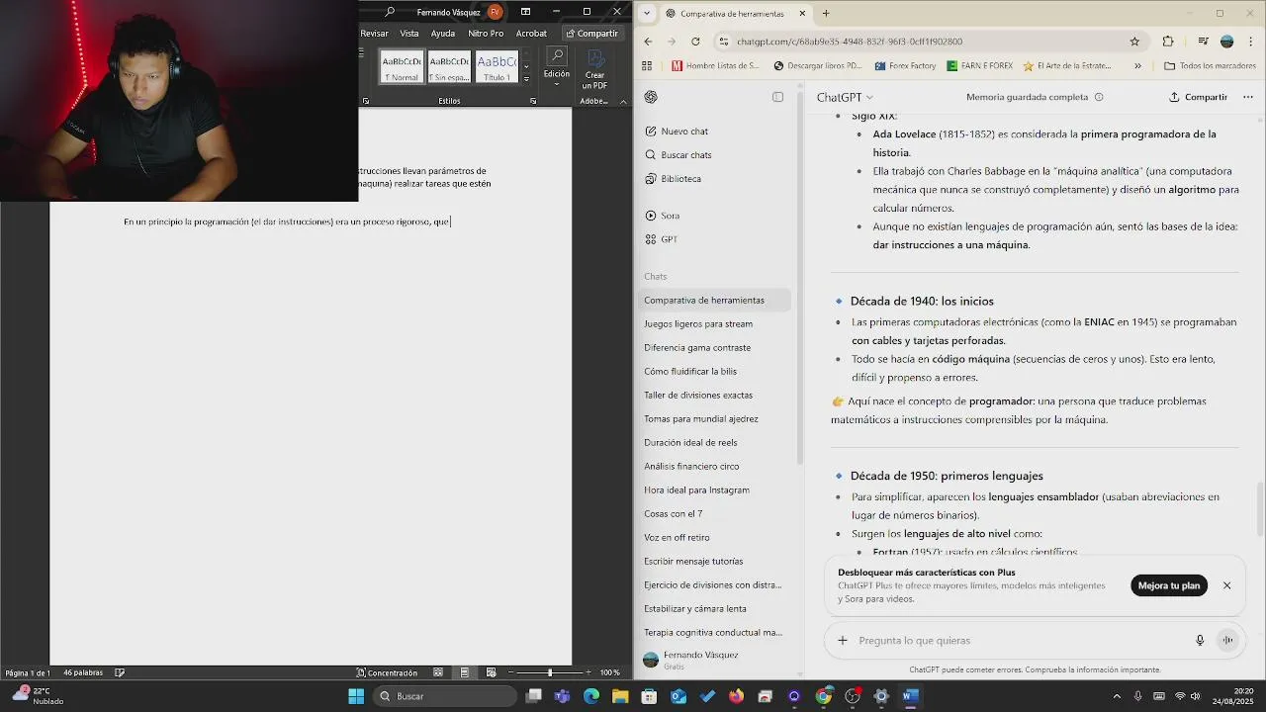Click Compartir in the ChatGPT header
Image resolution: width=1266 pixels, height=712 pixels.
[1198, 97]
